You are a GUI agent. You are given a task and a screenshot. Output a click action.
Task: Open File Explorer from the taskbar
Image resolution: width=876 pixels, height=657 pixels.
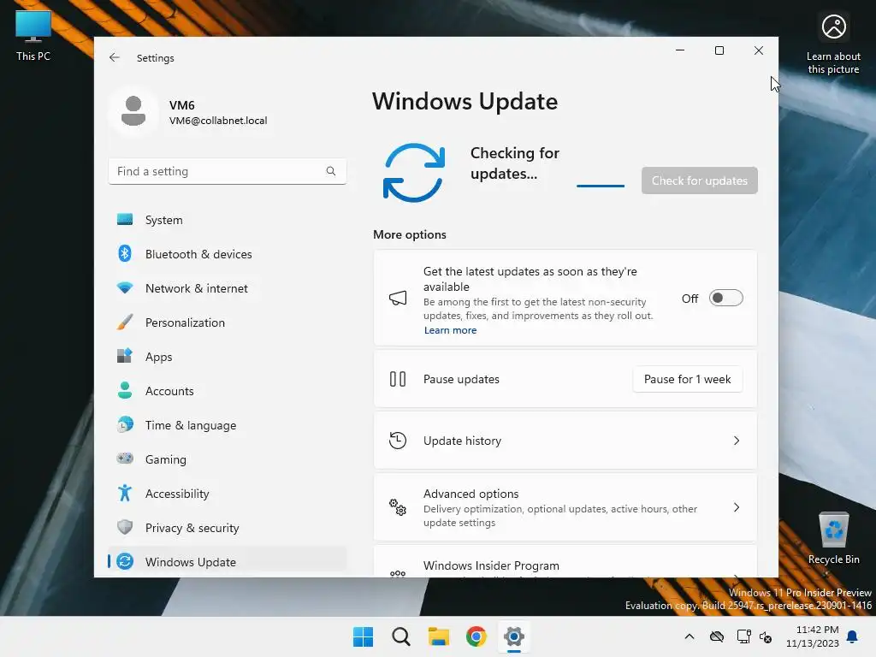point(439,636)
